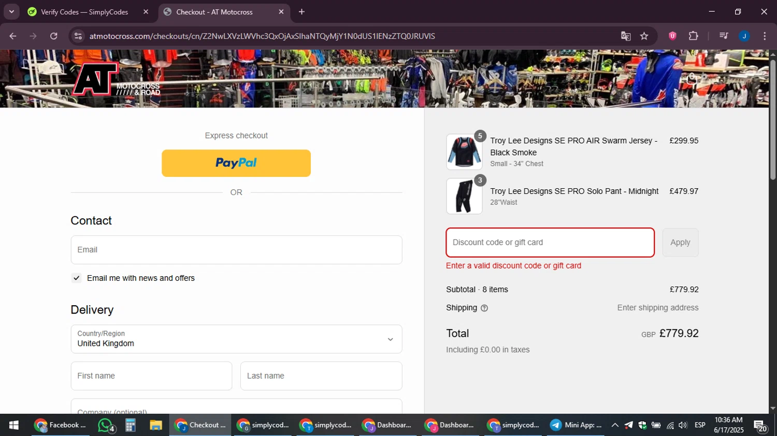
Task: Click 'Enter a valid discount code' error text
Action: [x=513, y=266]
